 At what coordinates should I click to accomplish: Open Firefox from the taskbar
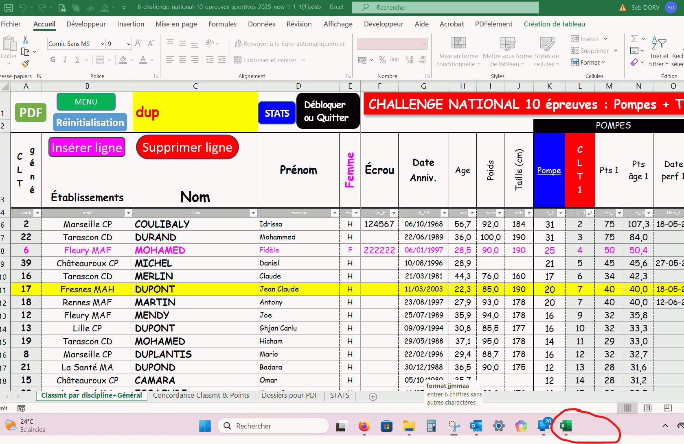pos(364,426)
